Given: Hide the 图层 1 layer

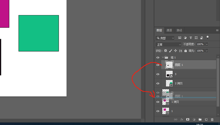Looking at the screenshot, I should click(x=158, y=65).
